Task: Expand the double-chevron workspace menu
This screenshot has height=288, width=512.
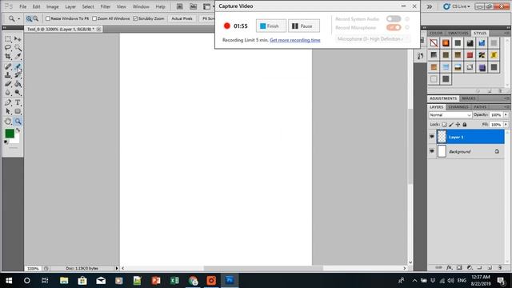Action: click(430, 6)
